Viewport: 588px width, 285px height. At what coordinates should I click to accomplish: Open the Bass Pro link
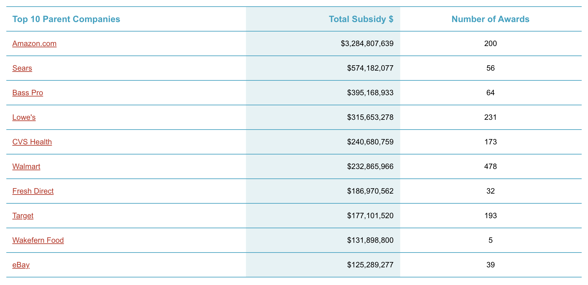[x=28, y=93]
